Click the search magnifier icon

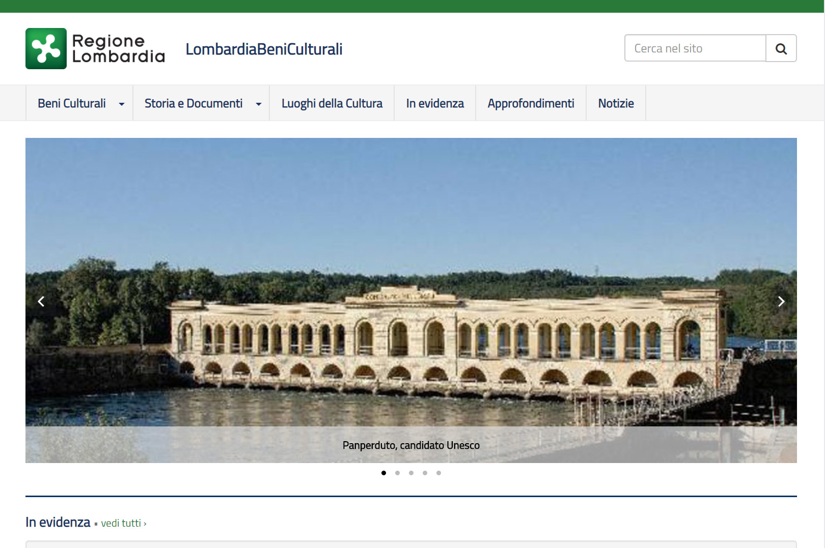tap(781, 48)
